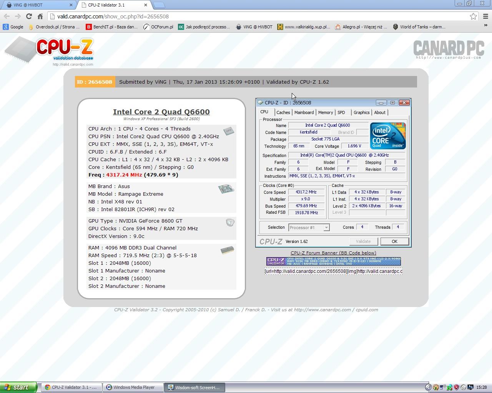Open the Graphics tab in CPU-Z
The height and width of the screenshot is (393, 492).
tap(361, 112)
